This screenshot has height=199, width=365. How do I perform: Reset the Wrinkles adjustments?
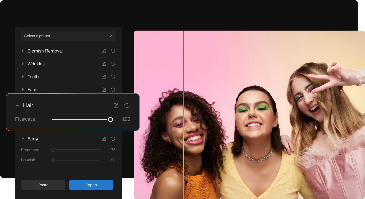(113, 64)
